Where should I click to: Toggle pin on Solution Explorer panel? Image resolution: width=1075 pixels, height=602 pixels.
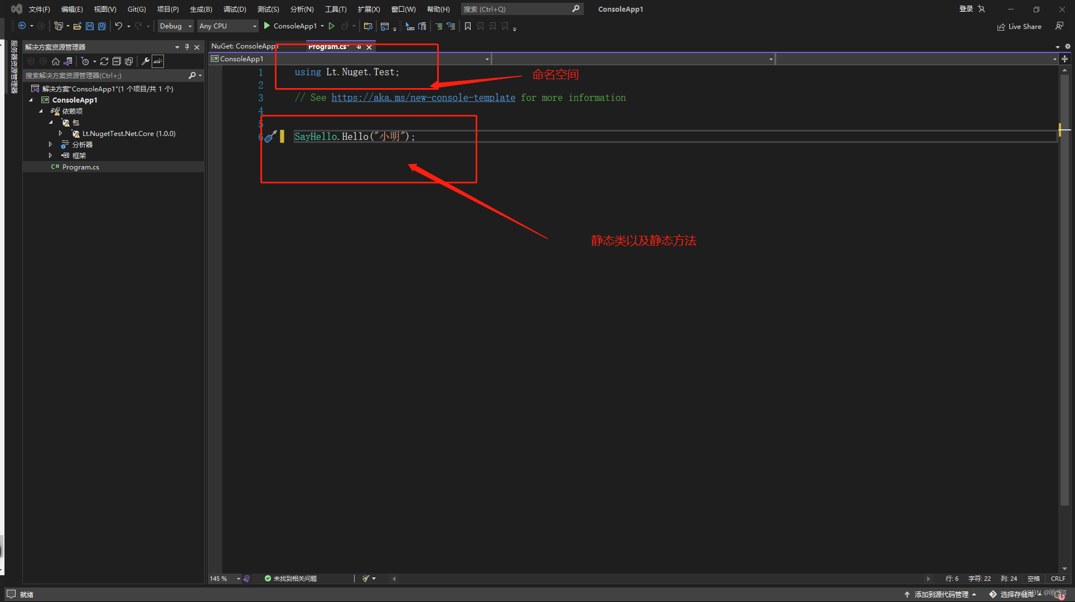[x=187, y=47]
